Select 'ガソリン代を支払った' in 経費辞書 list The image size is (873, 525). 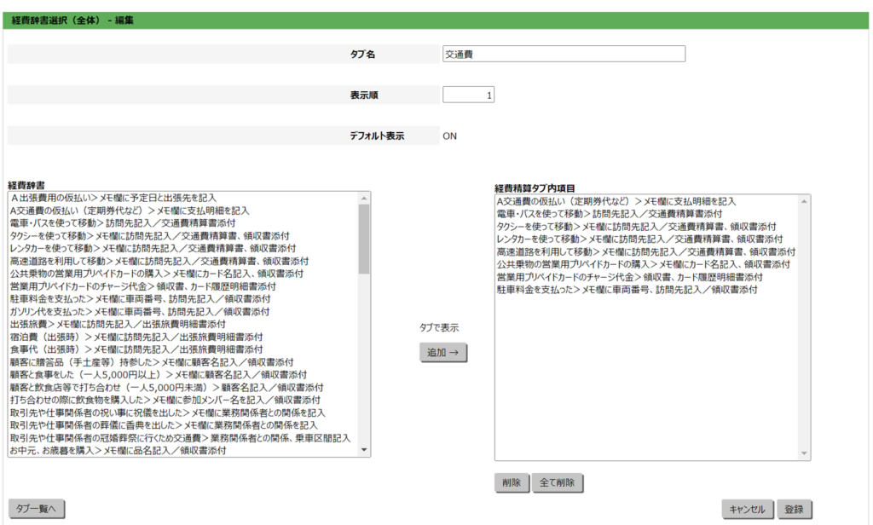[x=184, y=312]
